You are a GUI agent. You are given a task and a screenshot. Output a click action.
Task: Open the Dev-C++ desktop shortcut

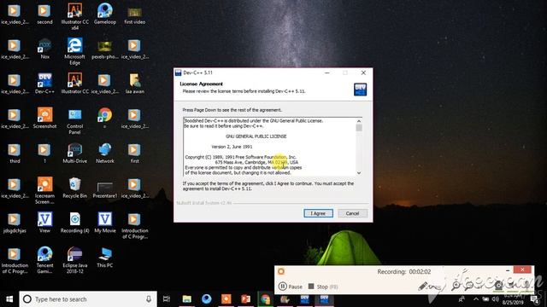click(x=44, y=84)
